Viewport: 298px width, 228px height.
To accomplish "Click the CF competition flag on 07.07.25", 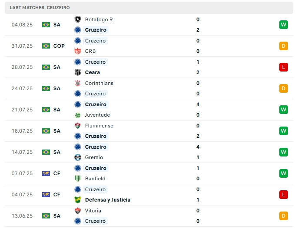I will (x=46, y=173).
